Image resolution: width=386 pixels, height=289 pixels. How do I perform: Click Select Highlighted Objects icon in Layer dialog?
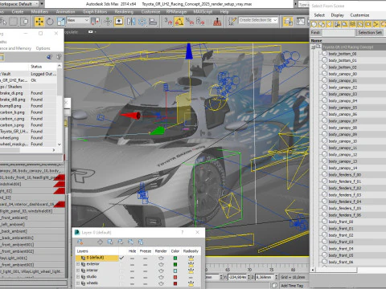pos(110,242)
